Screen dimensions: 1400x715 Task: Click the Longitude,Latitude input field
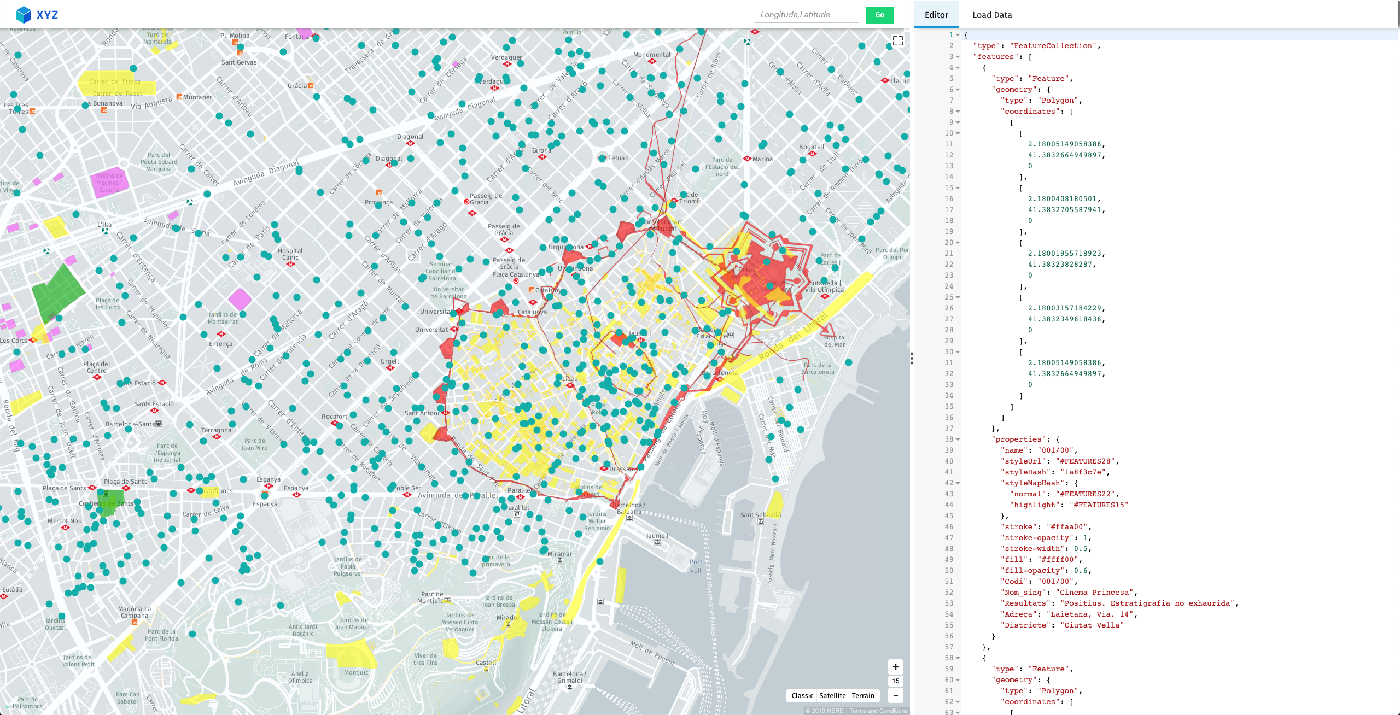click(x=807, y=15)
